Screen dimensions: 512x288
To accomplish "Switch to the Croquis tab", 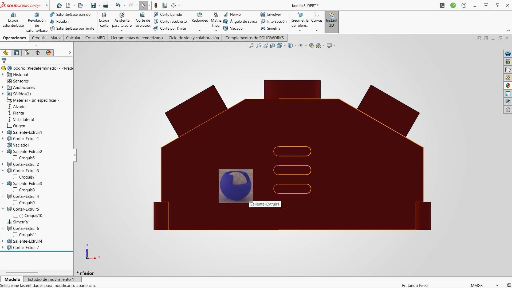I will (38, 38).
